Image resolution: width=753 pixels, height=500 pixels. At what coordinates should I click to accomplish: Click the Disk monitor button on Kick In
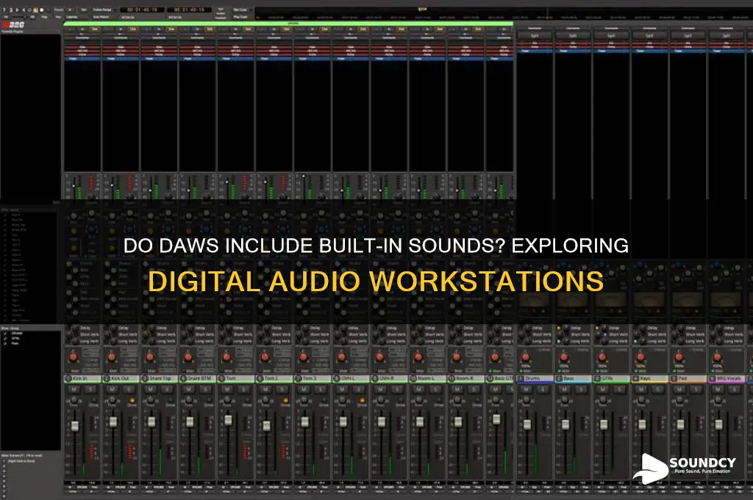point(95,29)
